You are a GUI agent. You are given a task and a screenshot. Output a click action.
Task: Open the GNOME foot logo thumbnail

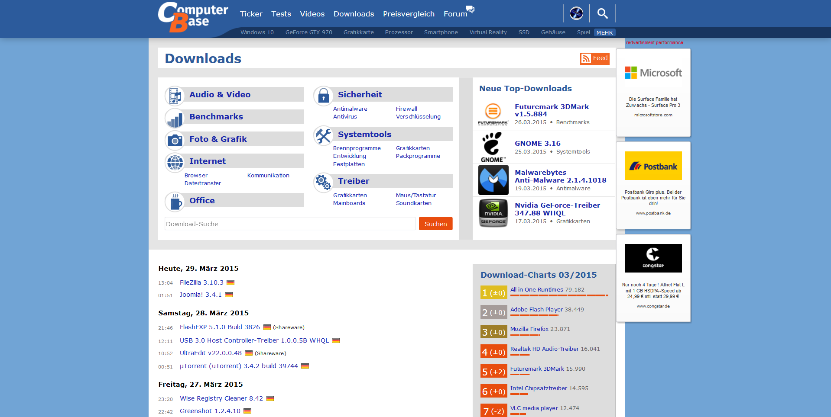(x=493, y=148)
